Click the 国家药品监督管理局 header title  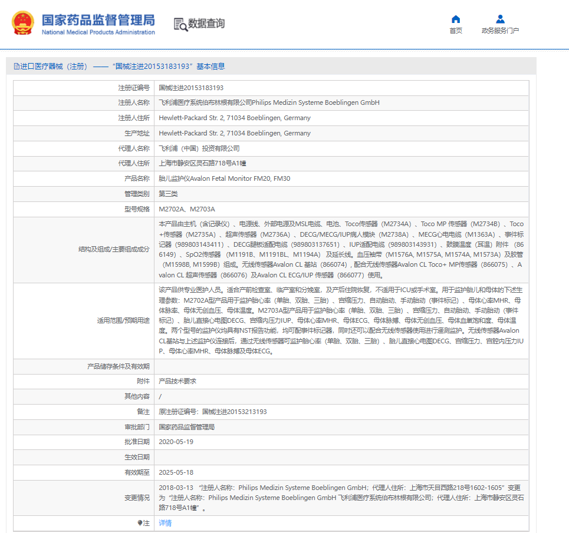click(x=98, y=20)
